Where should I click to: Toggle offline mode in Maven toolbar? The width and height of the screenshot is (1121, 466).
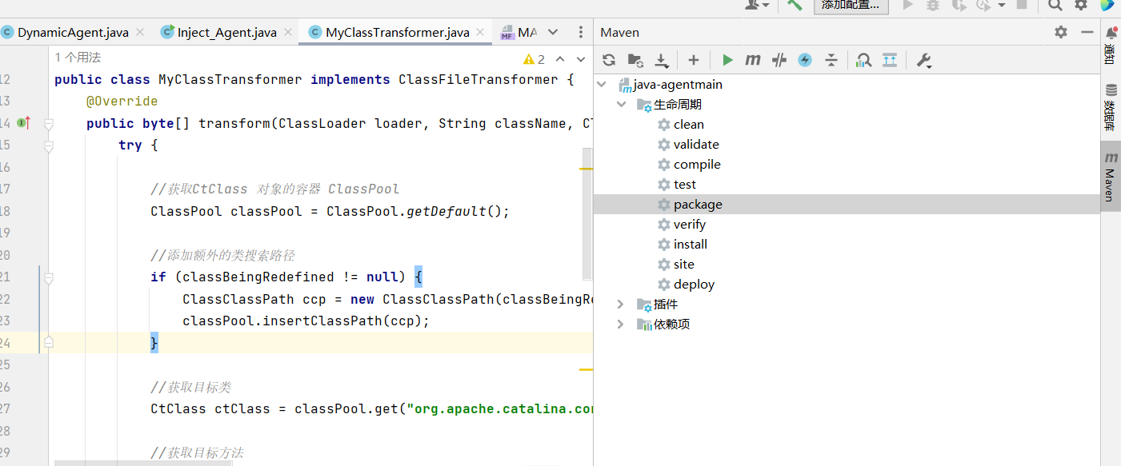[779, 60]
